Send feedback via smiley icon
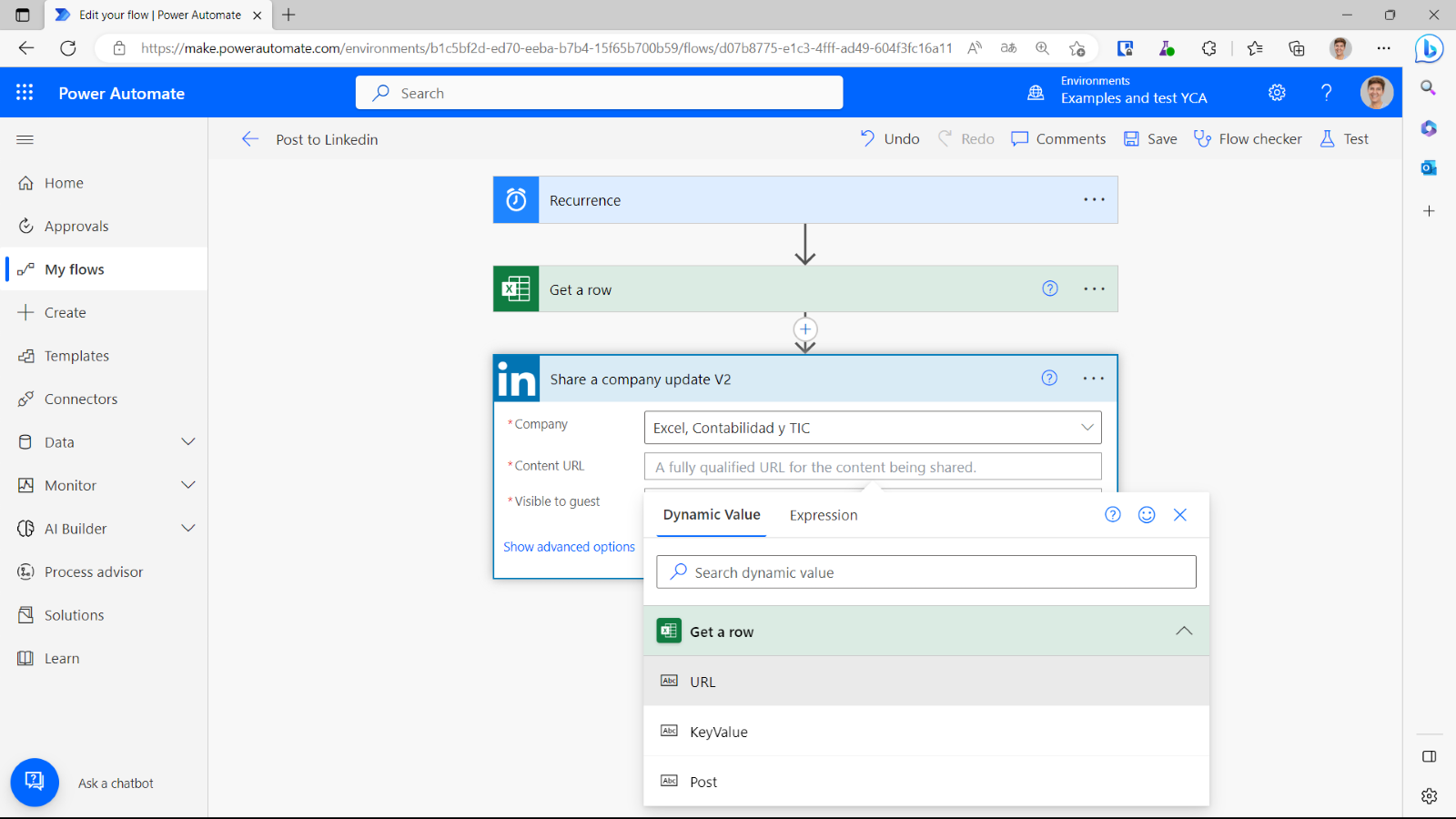The width and height of the screenshot is (1456, 819). [x=1147, y=515]
